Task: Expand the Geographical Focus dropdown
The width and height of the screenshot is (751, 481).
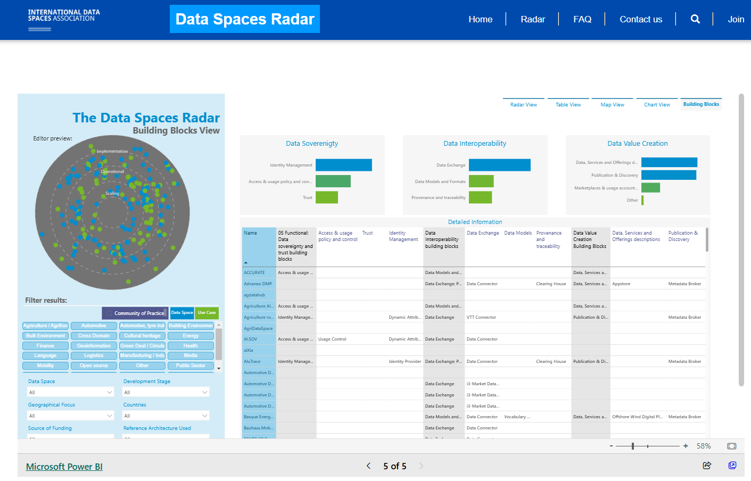Action: 71,416
